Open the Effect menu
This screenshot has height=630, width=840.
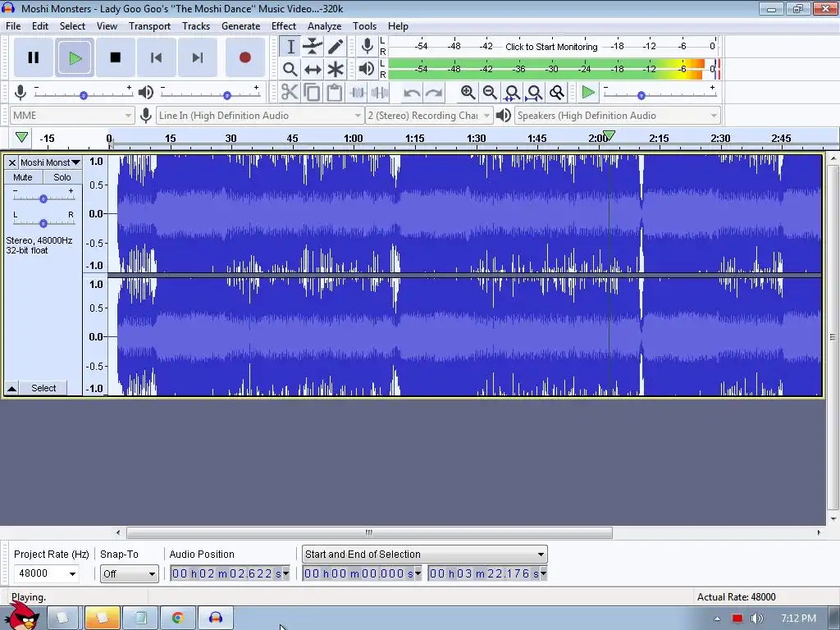(283, 26)
